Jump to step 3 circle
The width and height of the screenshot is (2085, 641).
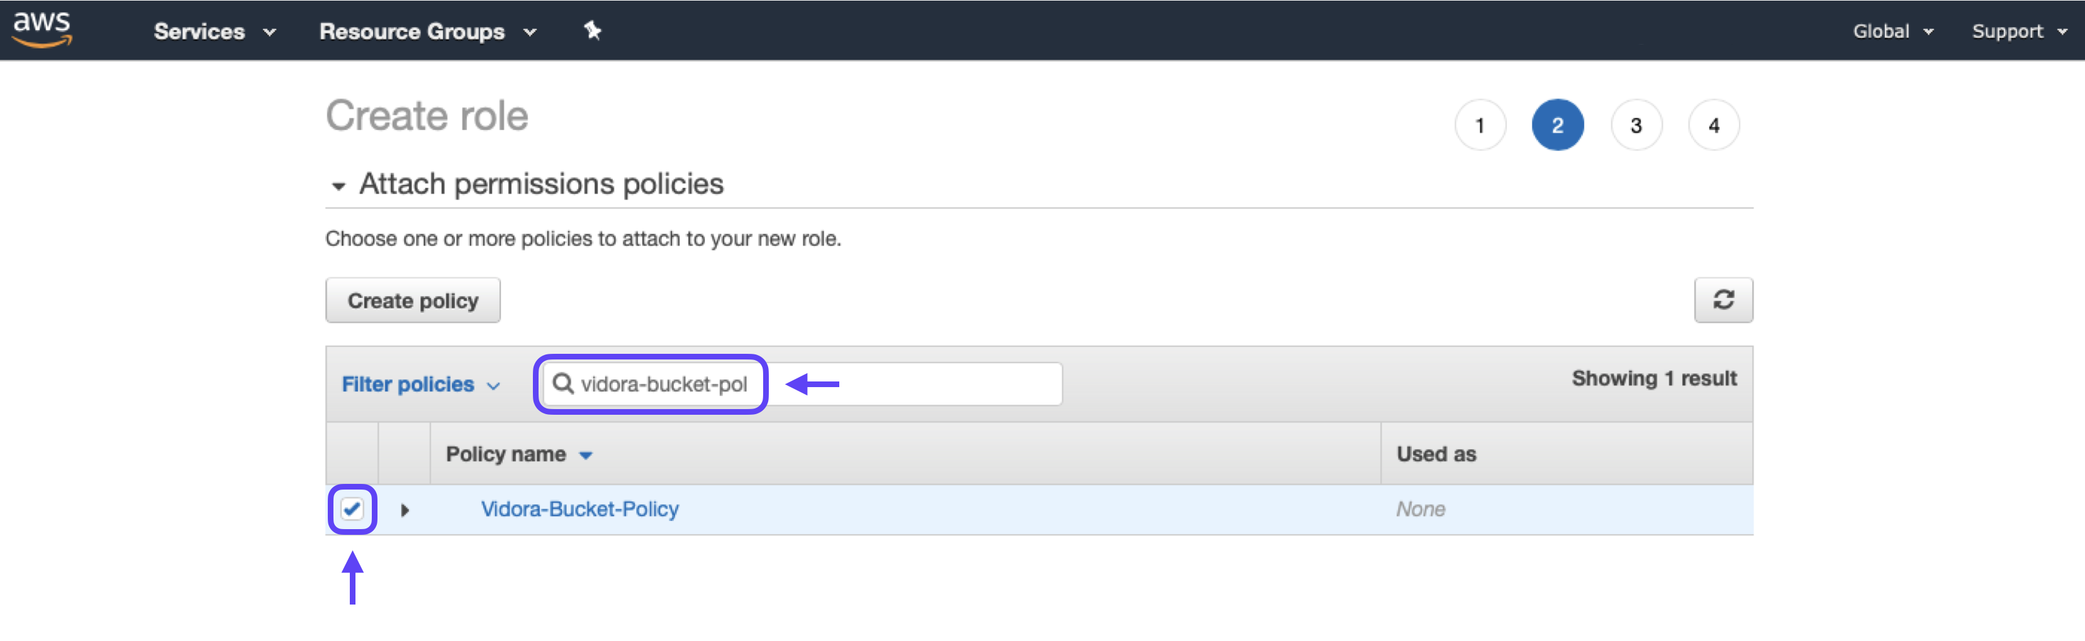click(1636, 125)
